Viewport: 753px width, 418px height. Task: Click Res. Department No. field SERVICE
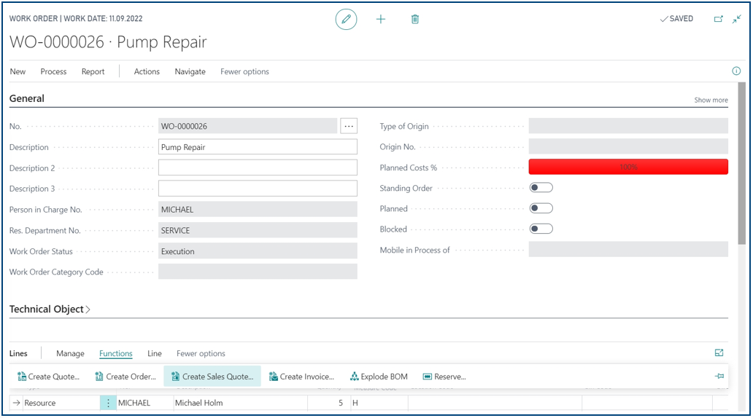[258, 230]
